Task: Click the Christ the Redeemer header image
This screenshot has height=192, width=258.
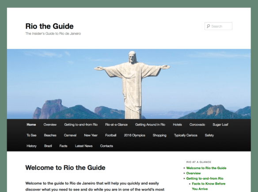Action: (x=129, y=84)
